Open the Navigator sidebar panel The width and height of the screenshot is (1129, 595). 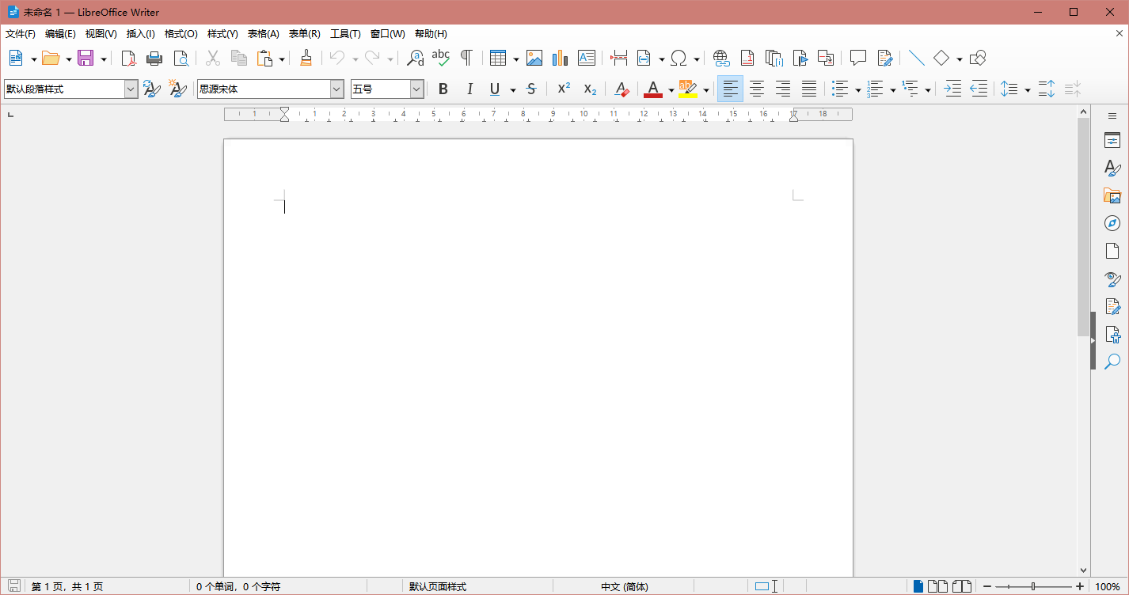(x=1112, y=223)
